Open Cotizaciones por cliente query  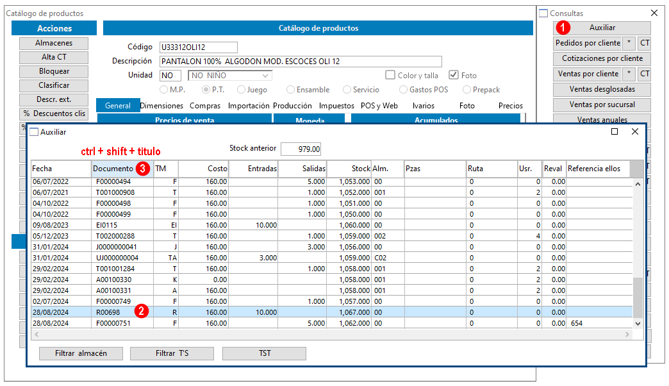[x=602, y=58]
